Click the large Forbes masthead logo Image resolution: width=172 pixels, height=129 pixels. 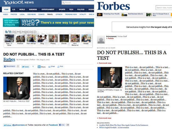[x=114, y=6]
